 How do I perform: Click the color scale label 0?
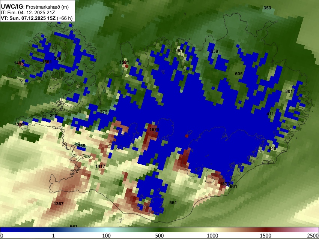pyautogui.click(x=2, y=236)
